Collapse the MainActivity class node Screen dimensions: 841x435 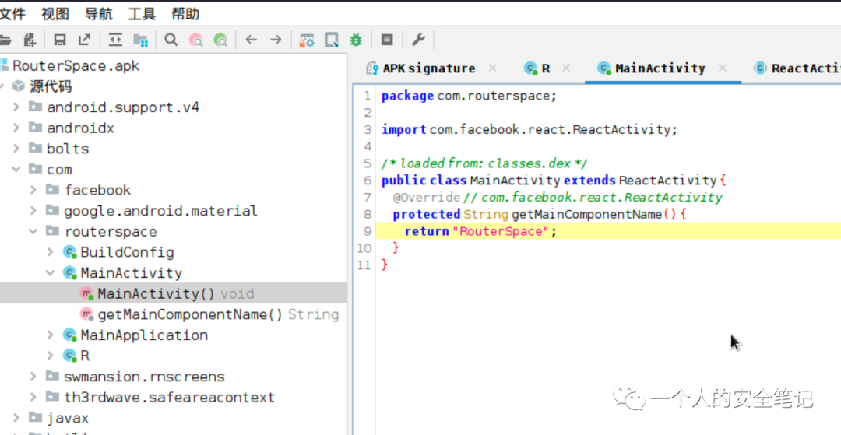click(51, 273)
